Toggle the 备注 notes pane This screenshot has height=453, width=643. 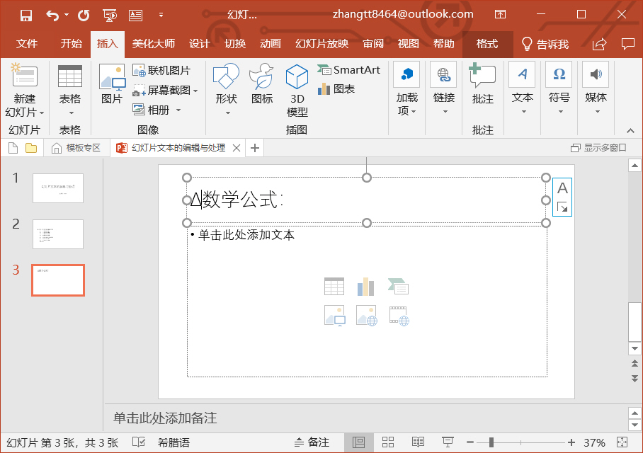312,442
